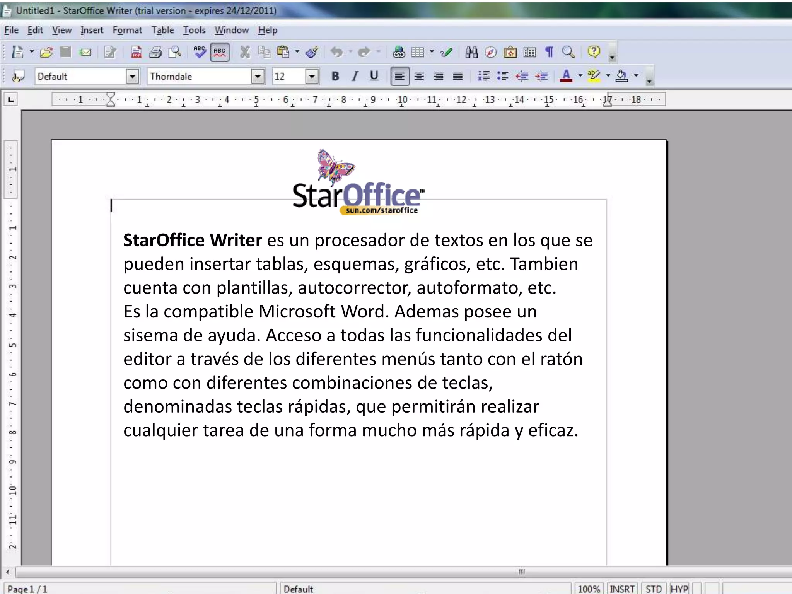This screenshot has width=792, height=594.
Task: Toggle Italic formatting
Action: [x=355, y=76]
